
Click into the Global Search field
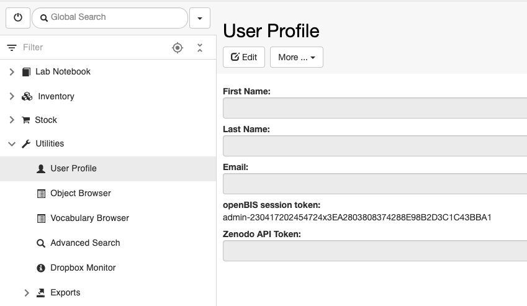110,18
